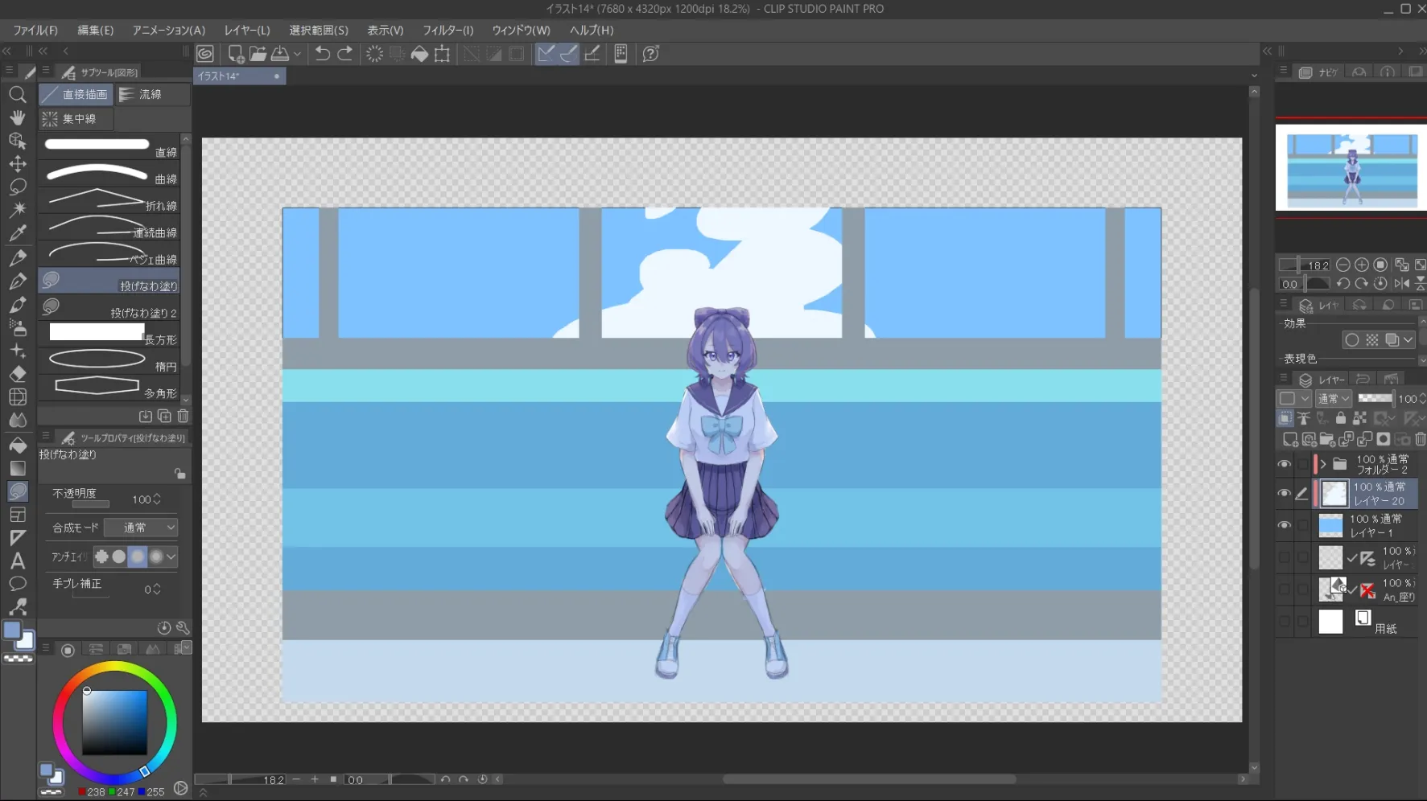The image size is (1427, 801).
Task: Hide the フォルダー 2 folder layer
Action: 1285,465
